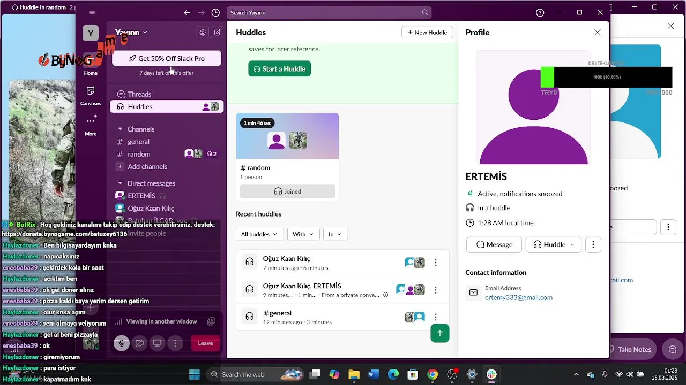Expand the Yayınn workspace dropdown
This screenshot has height=385, width=686.
pos(131,33)
